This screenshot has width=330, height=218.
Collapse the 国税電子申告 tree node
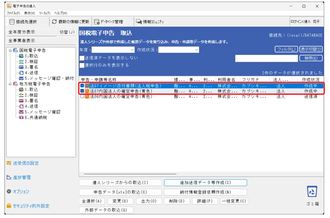pos(10,51)
